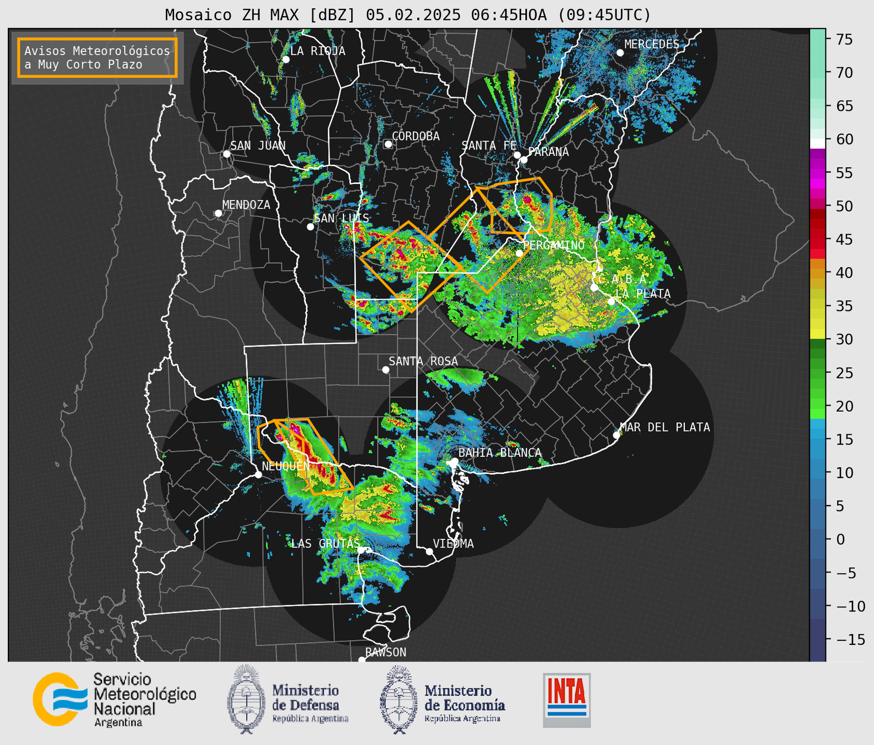874x745 pixels.
Task: Click the Pergamino city marker dot
Action: click(x=519, y=253)
